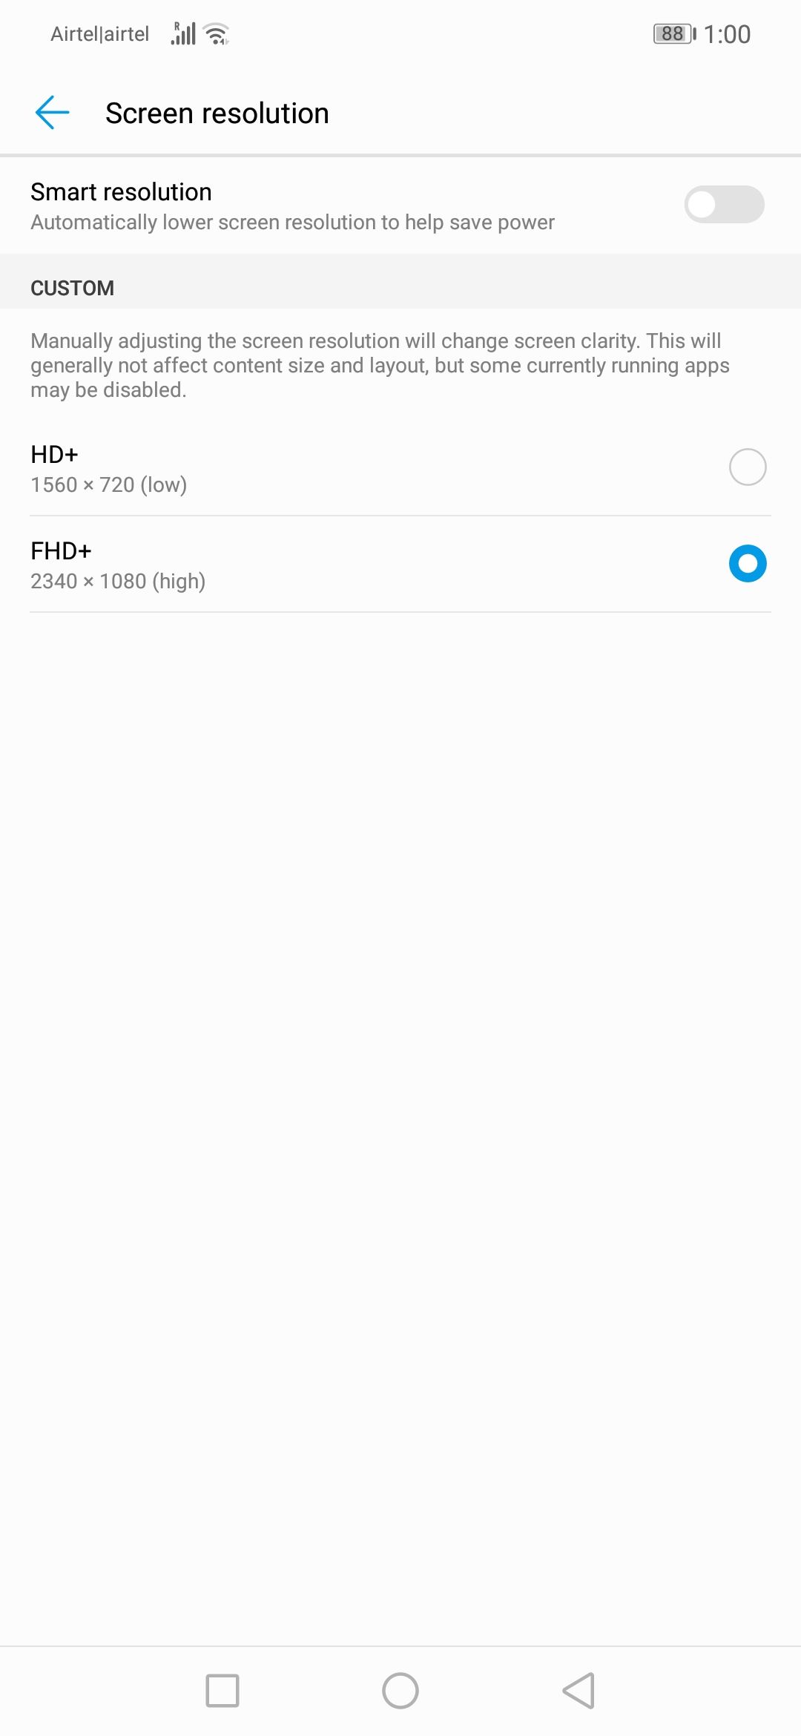Image resolution: width=801 pixels, height=1736 pixels.
Task: Tap the triangle navigation back button
Action: tap(578, 1691)
